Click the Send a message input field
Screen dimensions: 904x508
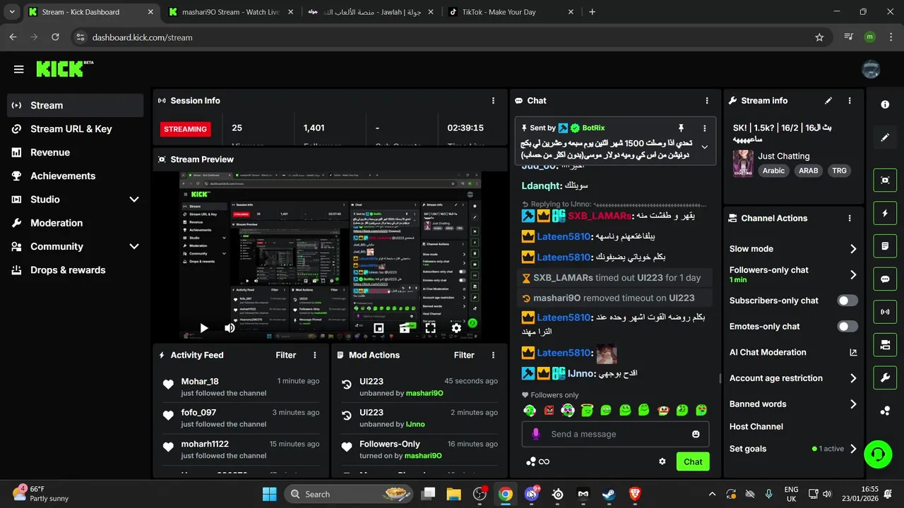615,434
